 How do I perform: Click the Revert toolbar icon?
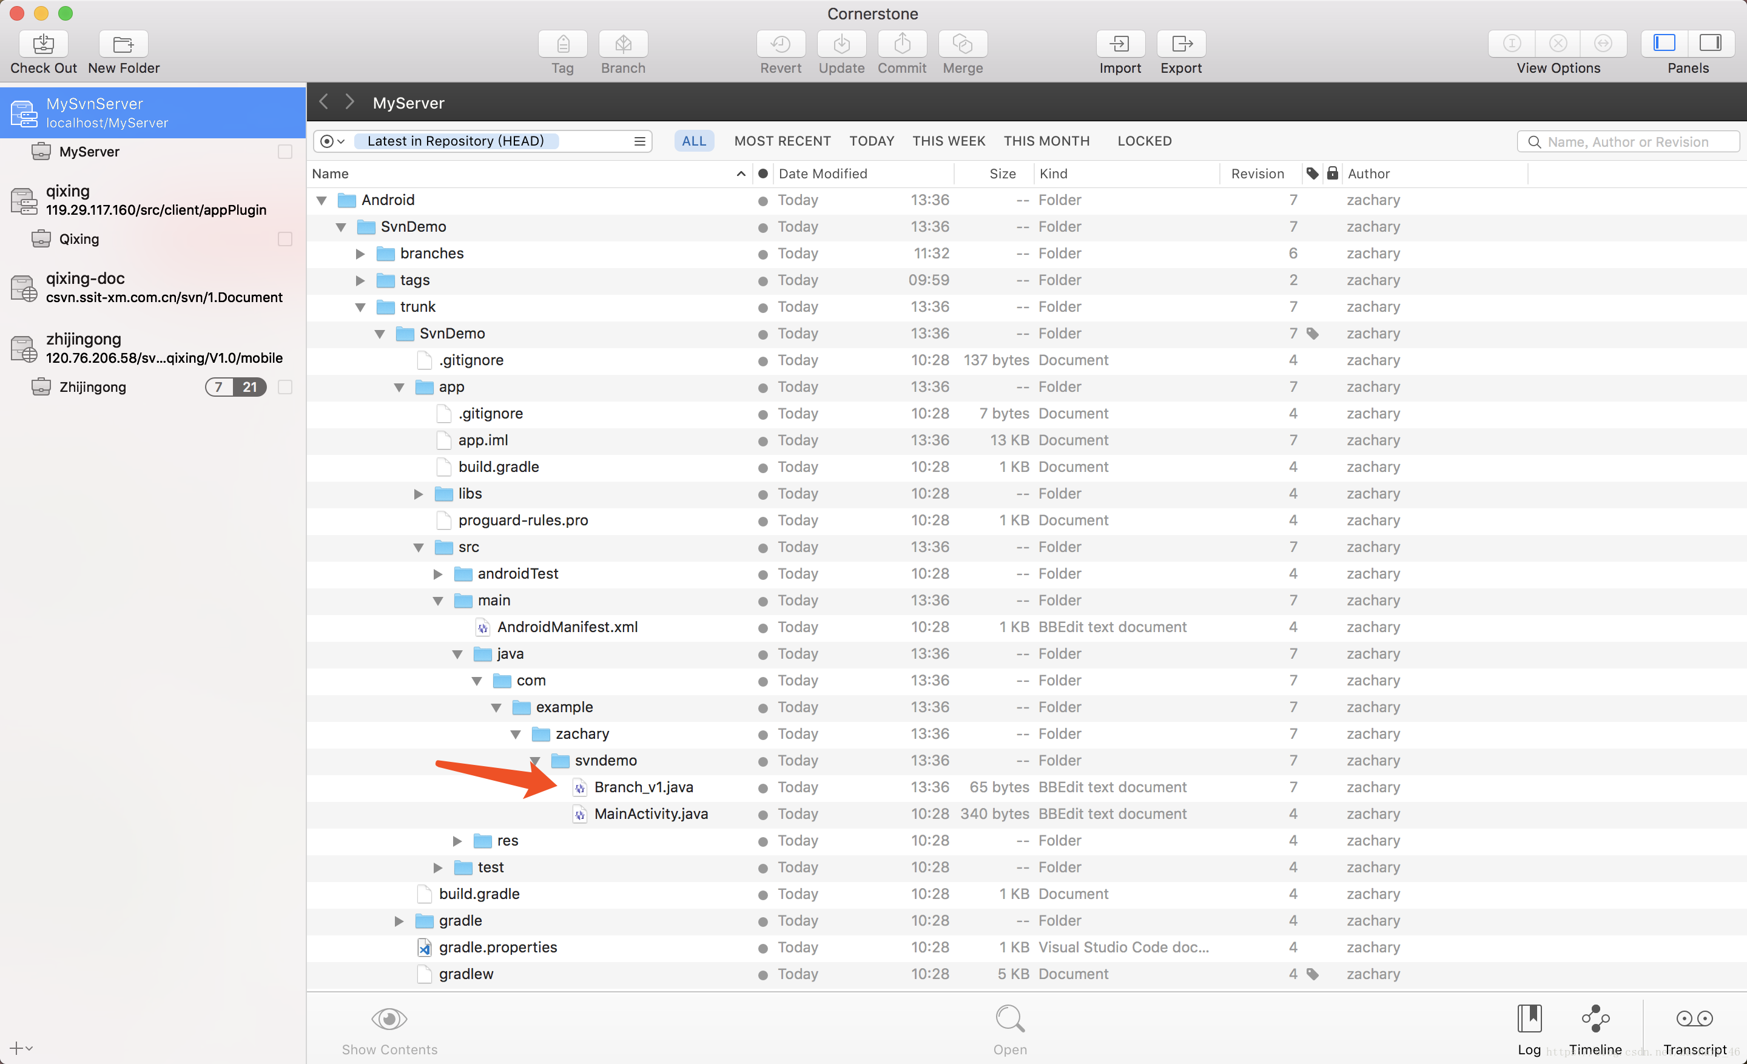[781, 44]
